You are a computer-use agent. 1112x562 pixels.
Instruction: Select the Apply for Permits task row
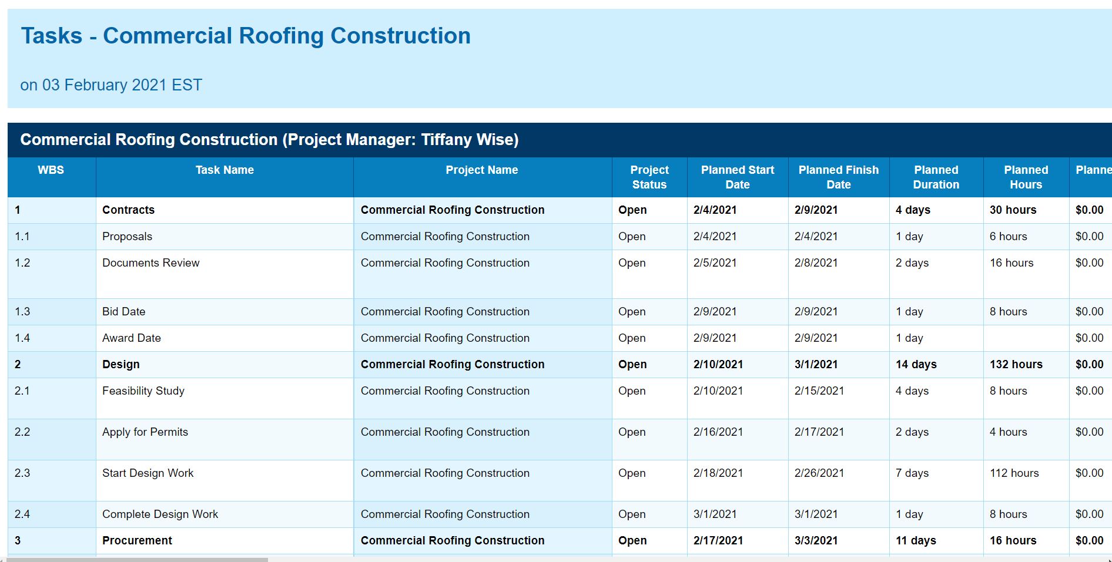click(x=145, y=432)
